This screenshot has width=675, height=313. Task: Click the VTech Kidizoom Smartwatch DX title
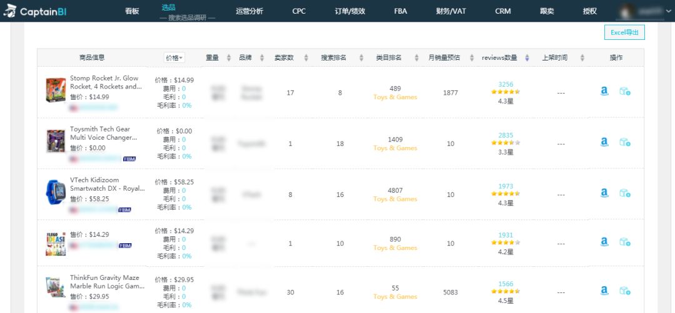(x=107, y=184)
